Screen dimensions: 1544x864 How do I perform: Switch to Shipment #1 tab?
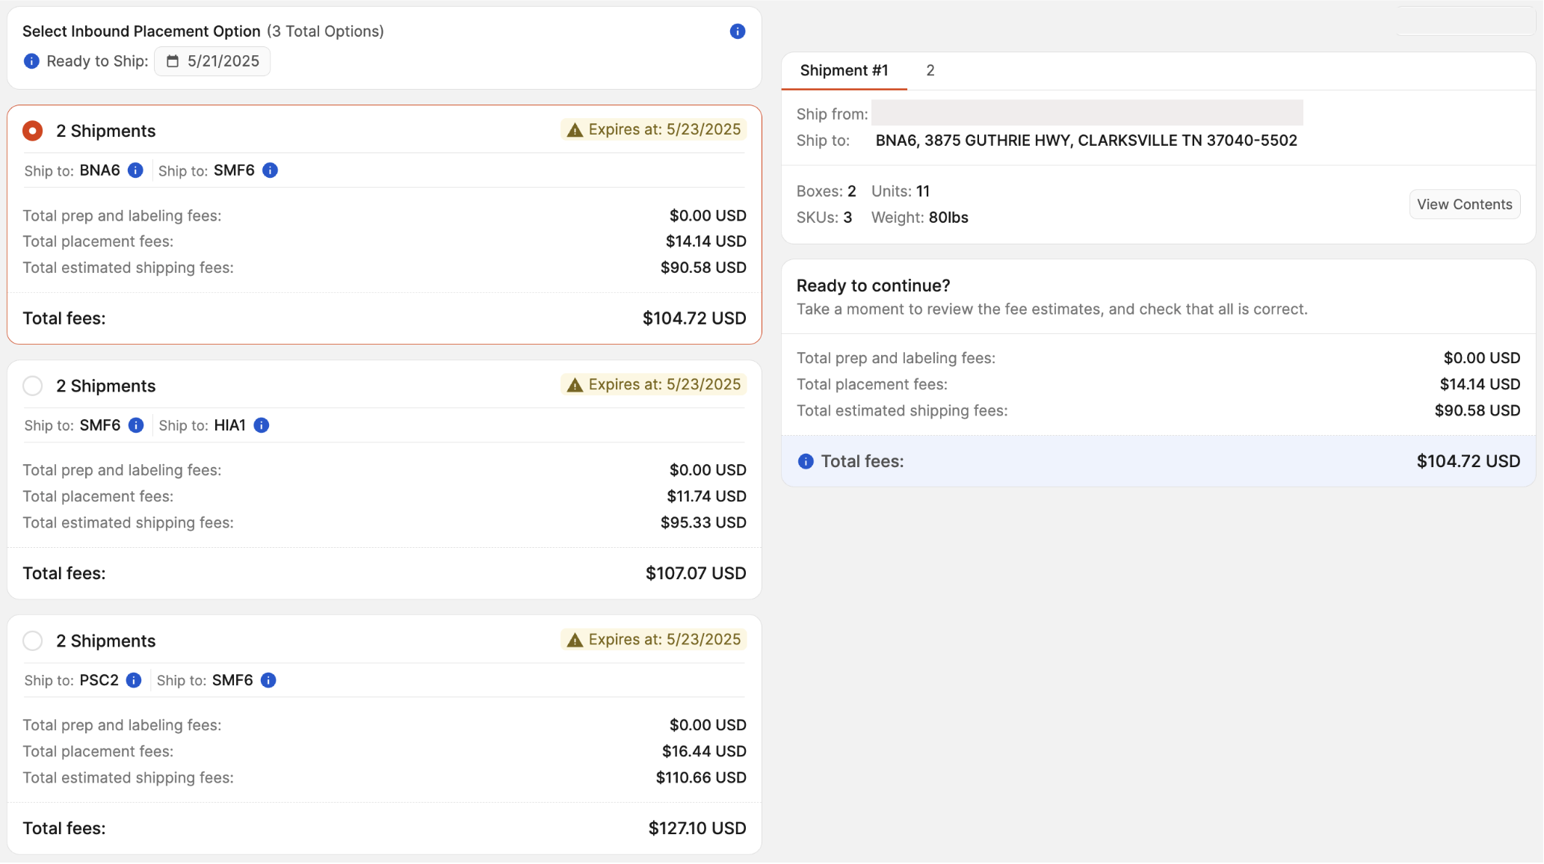[844, 70]
